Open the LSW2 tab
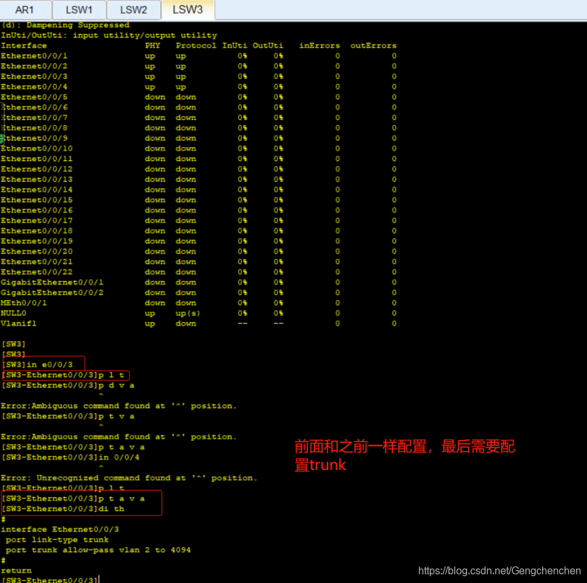This screenshot has width=587, height=583. [133, 10]
